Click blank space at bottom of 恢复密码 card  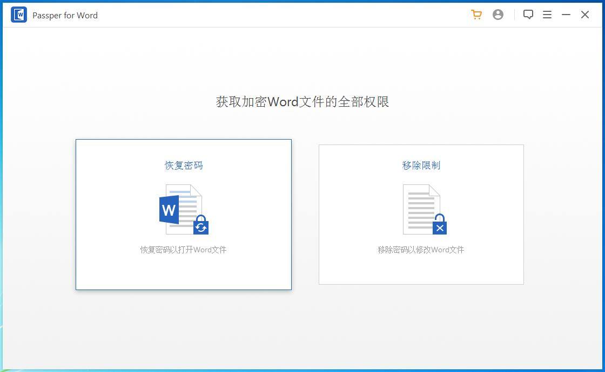click(x=184, y=274)
